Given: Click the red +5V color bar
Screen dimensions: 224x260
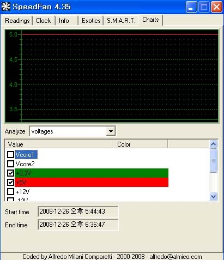Looking at the screenshot, I should (x=92, y=182).
